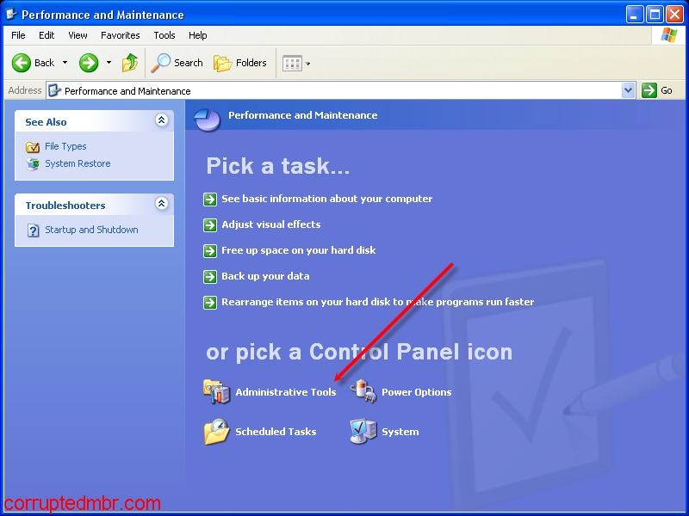Toggle the Folders pane button
The width and height of the screenshot is (689, 516).
(240, 63)
